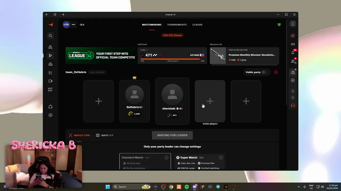Open the line-graph stats icon in sidebar
The height and width of the screenshot is (191, 341).
tap(50, 72)
